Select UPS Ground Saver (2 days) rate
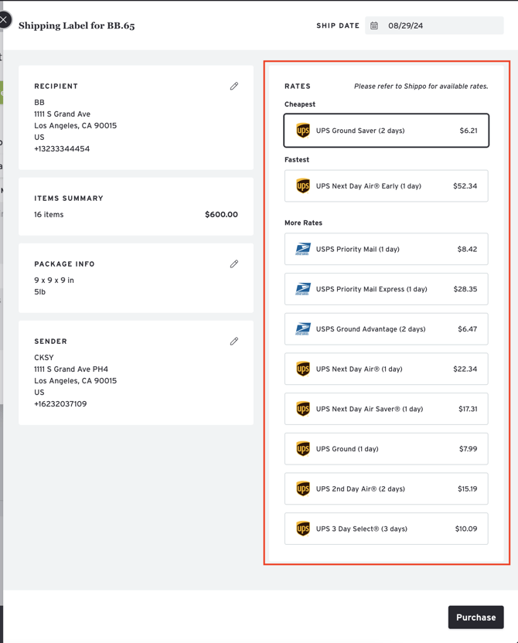Screen dimensions: 518x643 tap(386, 131)
